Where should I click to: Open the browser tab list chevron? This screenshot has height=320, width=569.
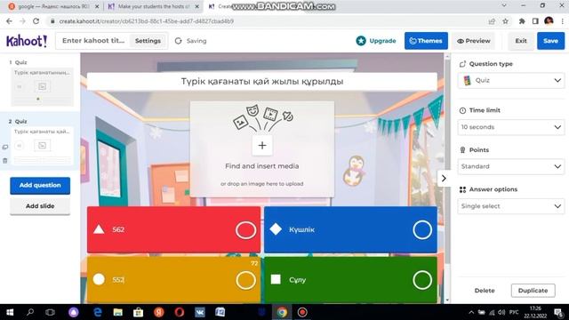[504, 5]
